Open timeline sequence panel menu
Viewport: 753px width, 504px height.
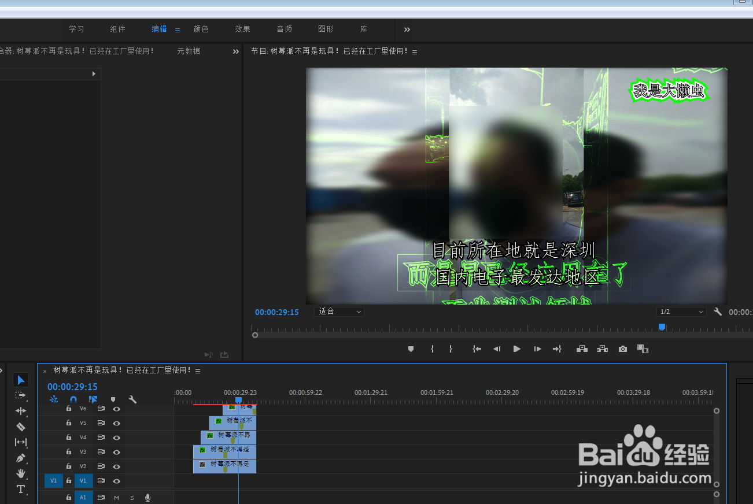[198, 371]
